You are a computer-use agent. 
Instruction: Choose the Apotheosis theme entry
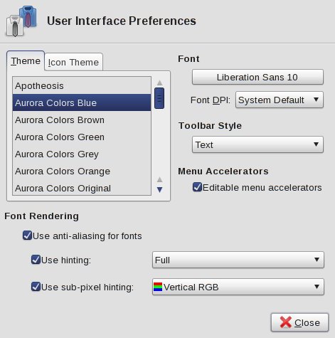point(82,85)
